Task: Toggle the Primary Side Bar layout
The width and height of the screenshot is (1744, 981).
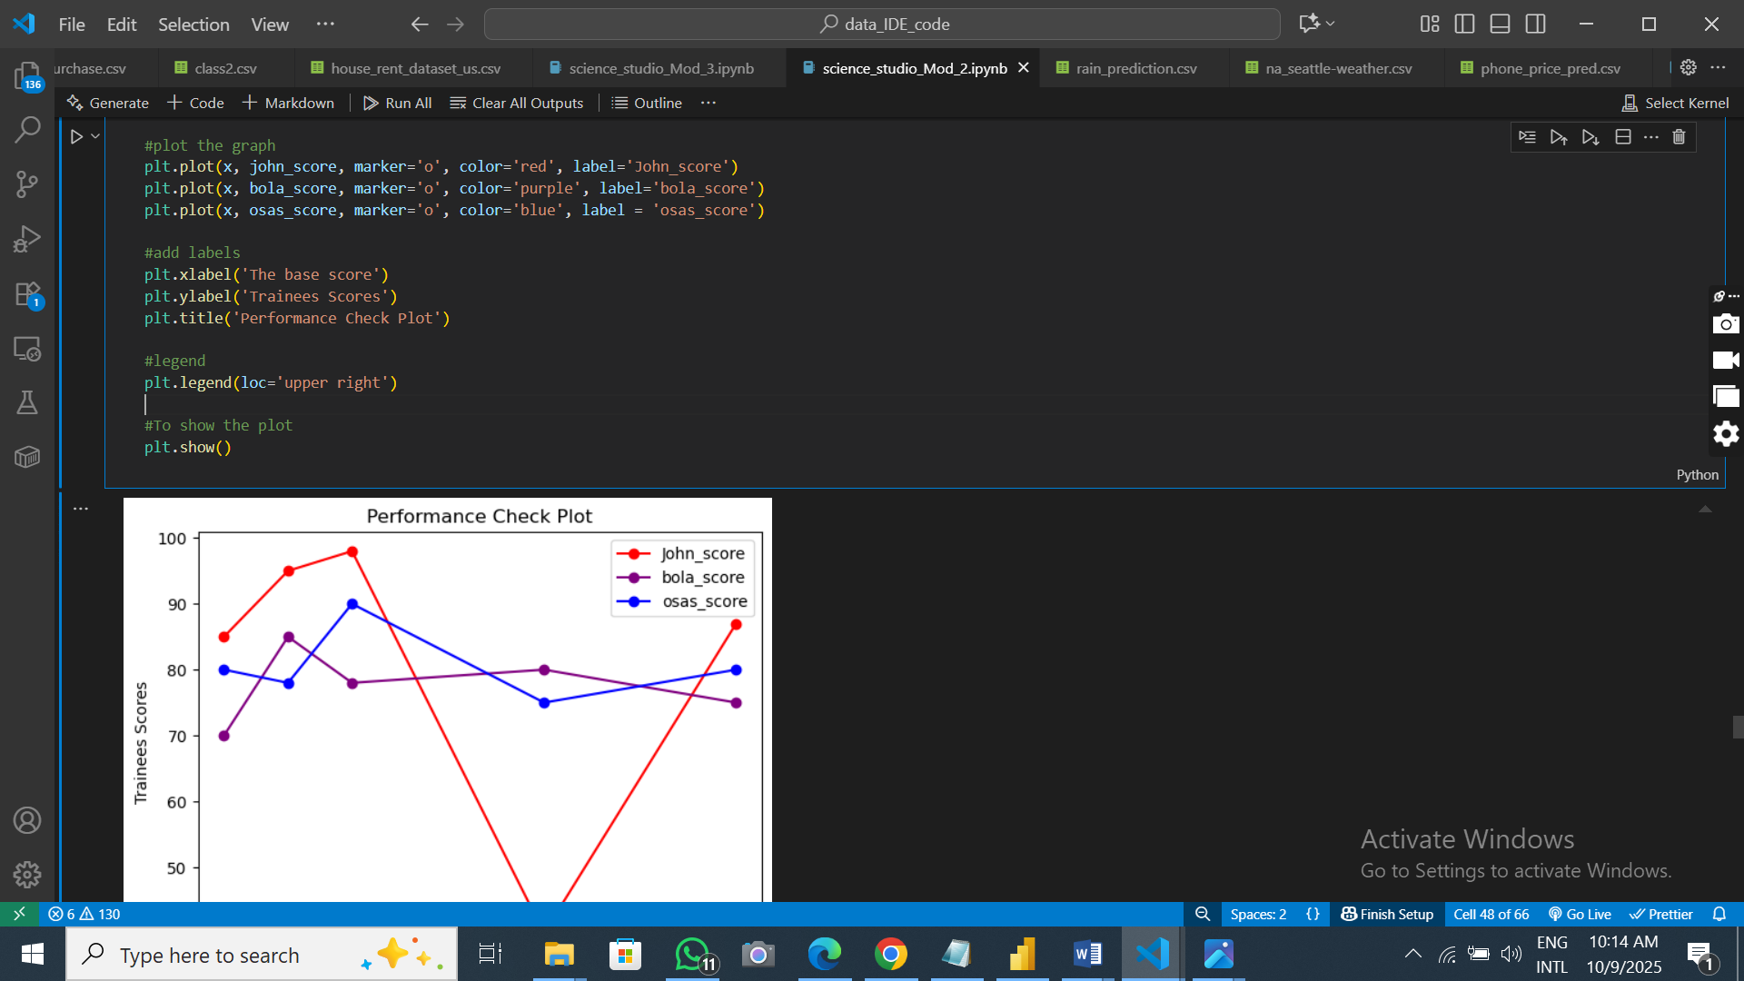Action: tap(1464, 25)
